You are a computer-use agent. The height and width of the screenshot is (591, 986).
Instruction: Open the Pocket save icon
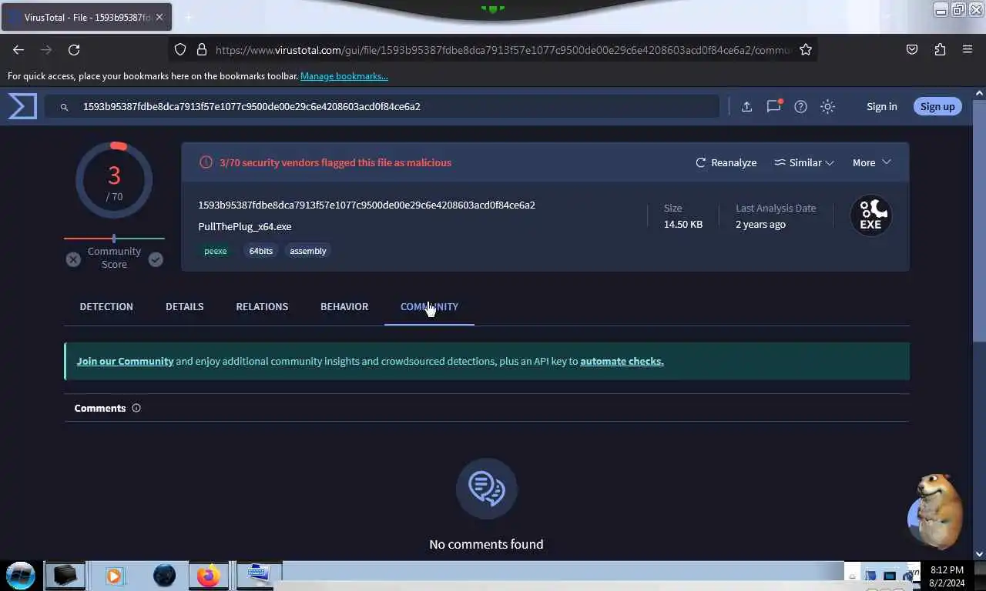point(912,49)
